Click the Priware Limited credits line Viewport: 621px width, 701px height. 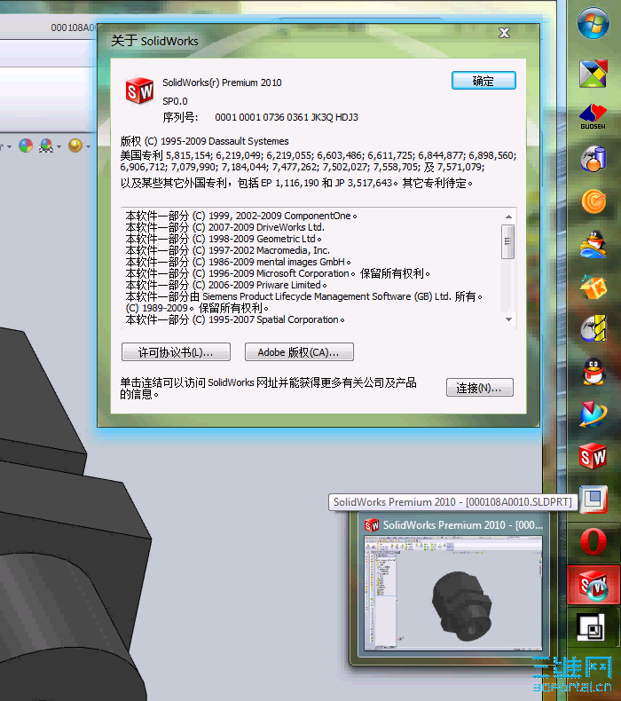tap(226, 286)
